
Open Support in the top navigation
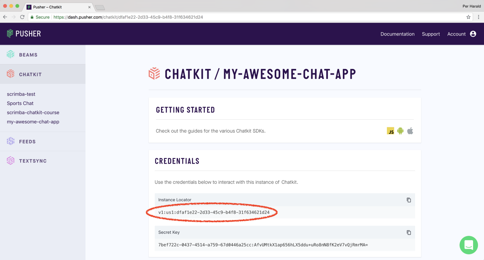click(431, 34)
